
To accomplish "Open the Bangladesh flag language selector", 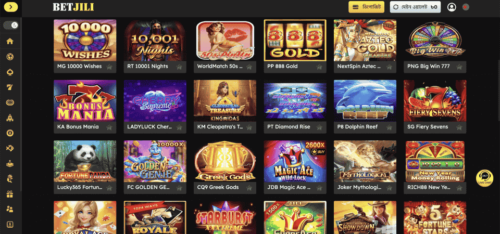I will 466,7.
